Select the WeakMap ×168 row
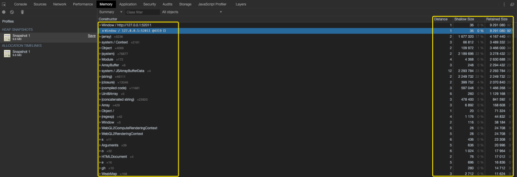This screenshot has height=177, width=517. click(x=306, y=174)
